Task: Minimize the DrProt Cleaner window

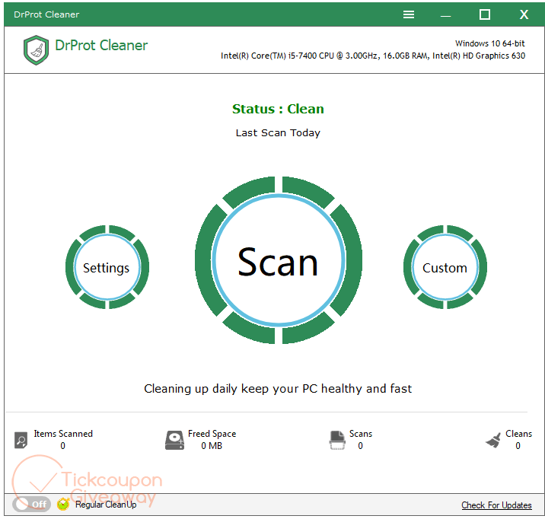Action: pos(445,15)
